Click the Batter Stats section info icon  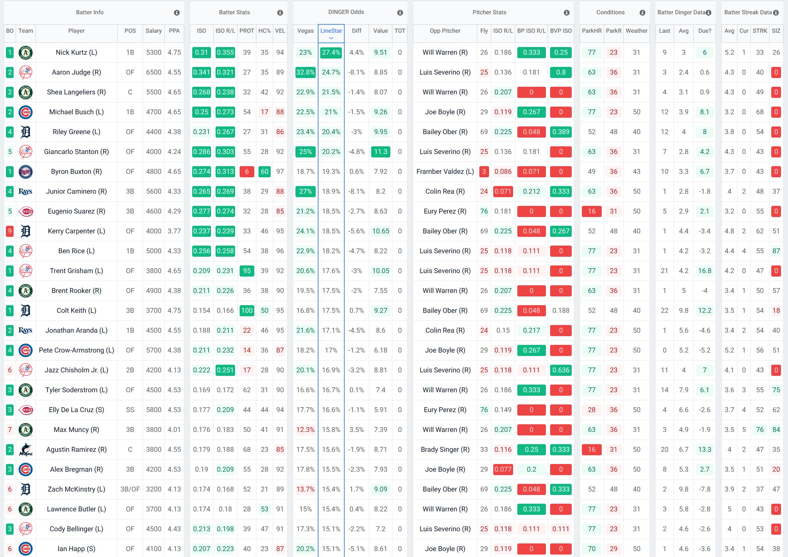tap(280, 13)
